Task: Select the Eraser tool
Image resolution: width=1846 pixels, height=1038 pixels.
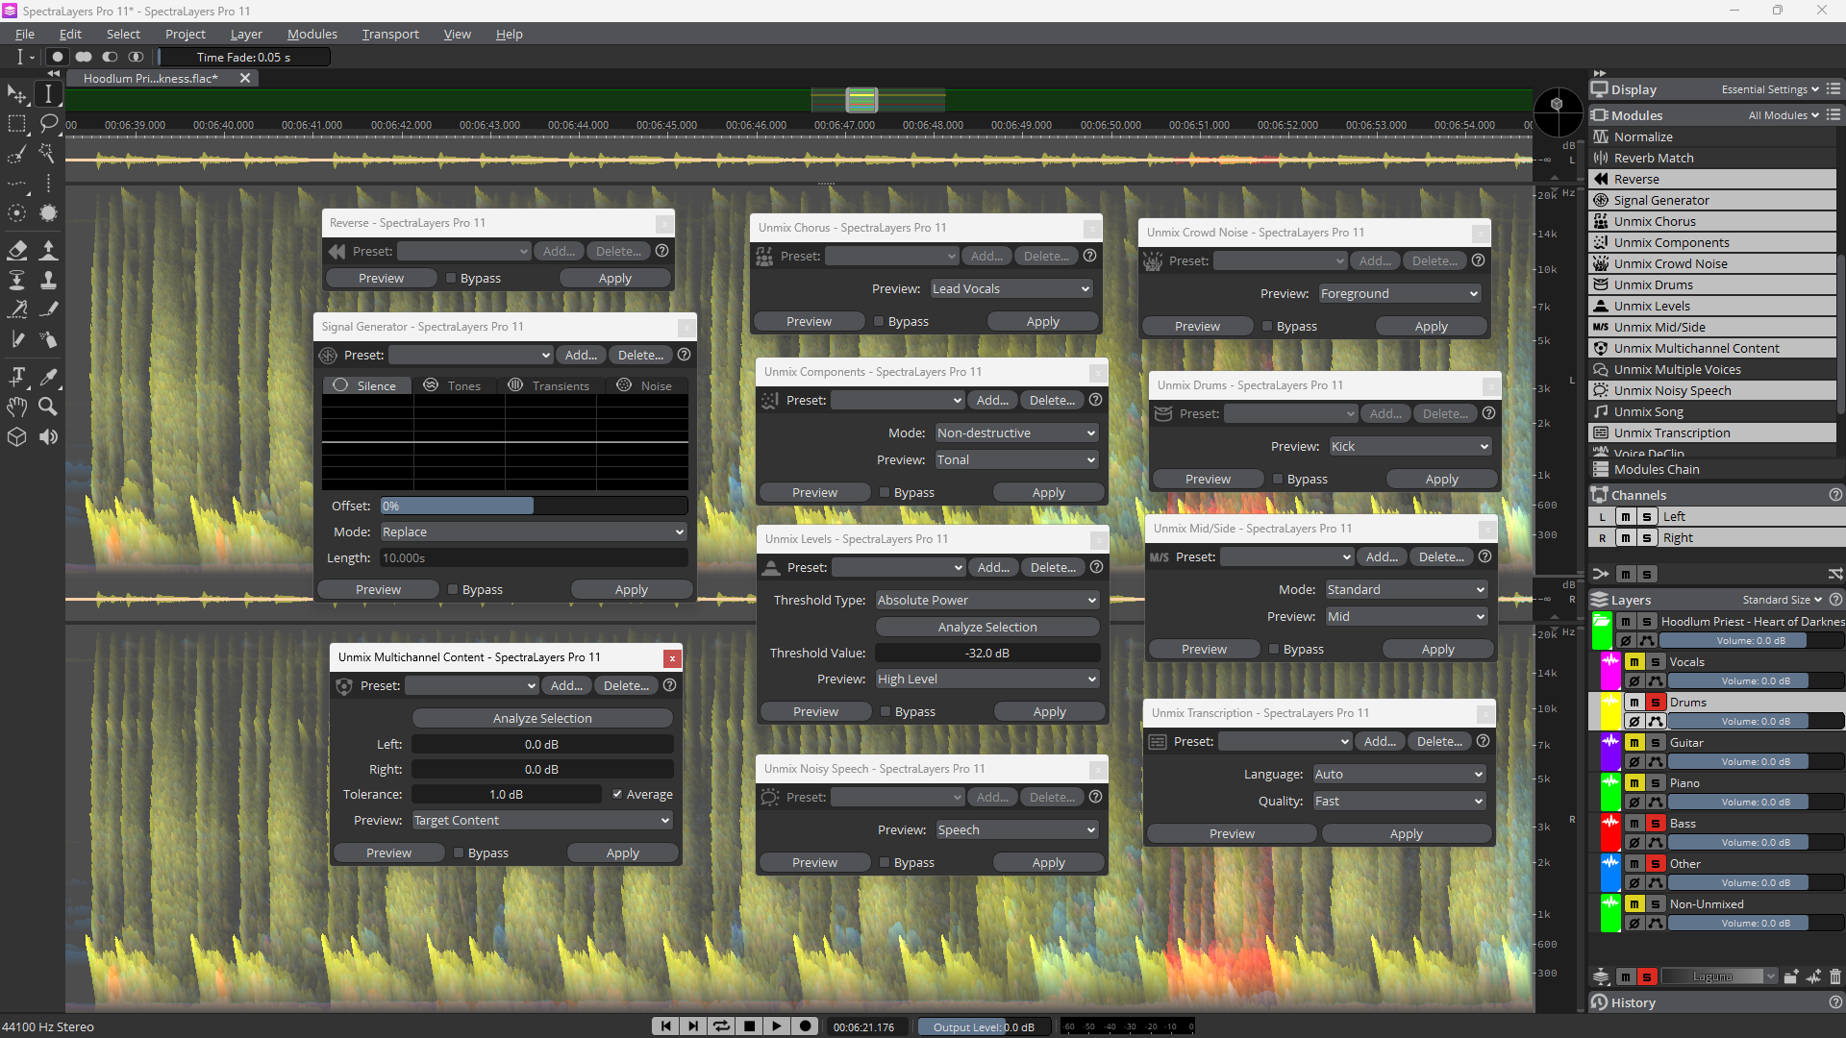Action: [x=17, y=250]
